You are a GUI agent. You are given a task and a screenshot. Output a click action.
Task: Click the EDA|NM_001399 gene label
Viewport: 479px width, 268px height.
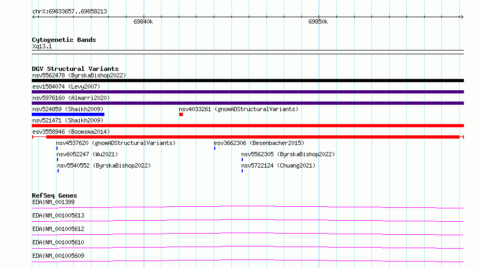click(53, 202)
